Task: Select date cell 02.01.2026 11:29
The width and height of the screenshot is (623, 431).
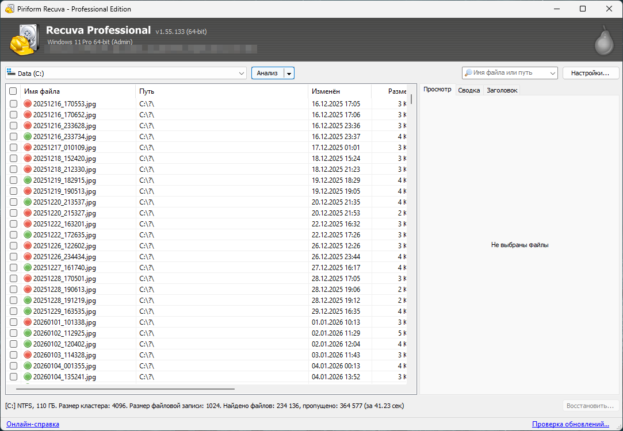Action: coord(336,333)
